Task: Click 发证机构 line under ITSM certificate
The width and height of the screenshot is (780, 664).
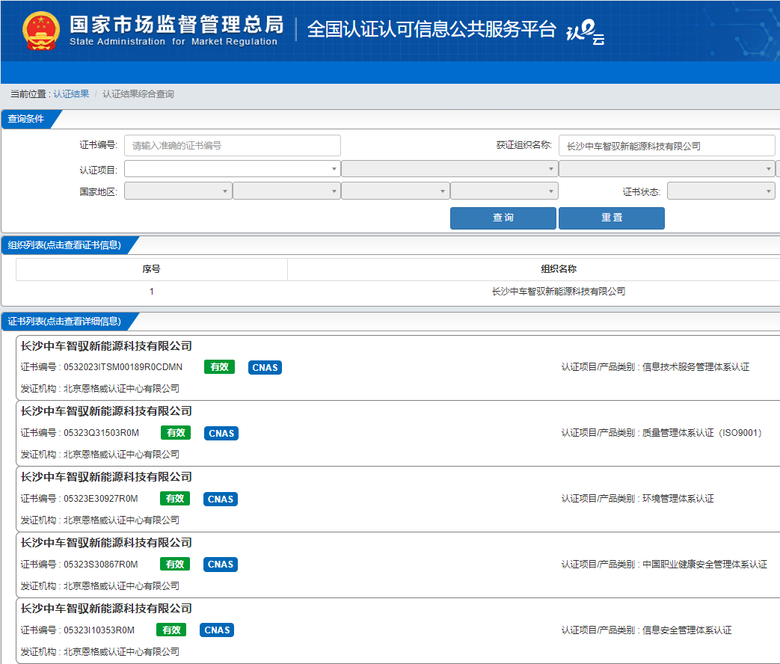Action: pyautogui.click(x=100, y=388)
